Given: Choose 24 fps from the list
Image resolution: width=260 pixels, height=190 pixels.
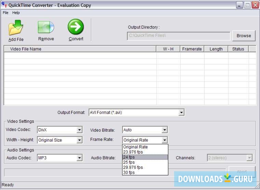Looking at the screenshot, I should [145, 157].
